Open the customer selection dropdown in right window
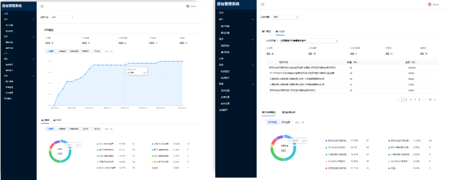 309,41
